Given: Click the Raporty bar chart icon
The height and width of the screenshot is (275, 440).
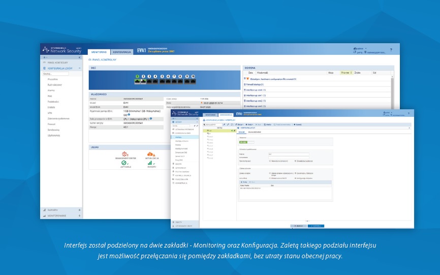Looking at the screenshot, I should coord(150,163).
